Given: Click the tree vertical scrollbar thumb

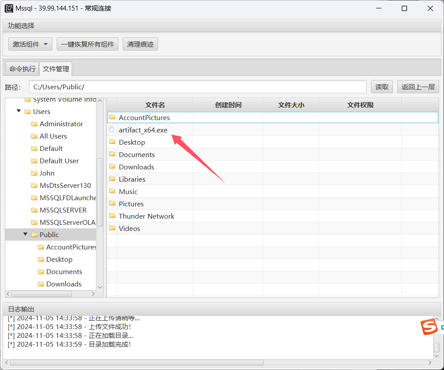Looking at the screenshot, I should (x=100, y=193).
